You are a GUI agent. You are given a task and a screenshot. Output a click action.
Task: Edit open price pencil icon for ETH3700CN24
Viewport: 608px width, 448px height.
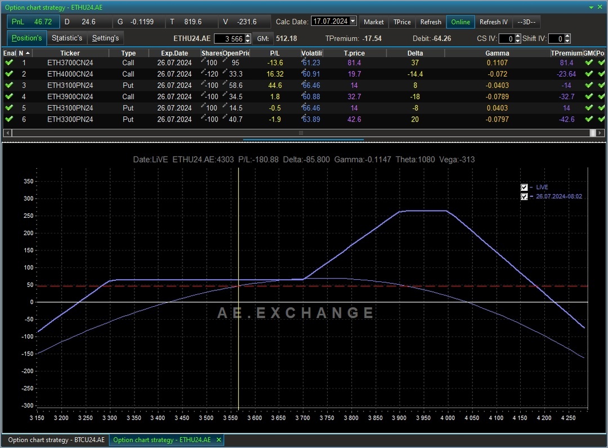[x=225, y=60]
